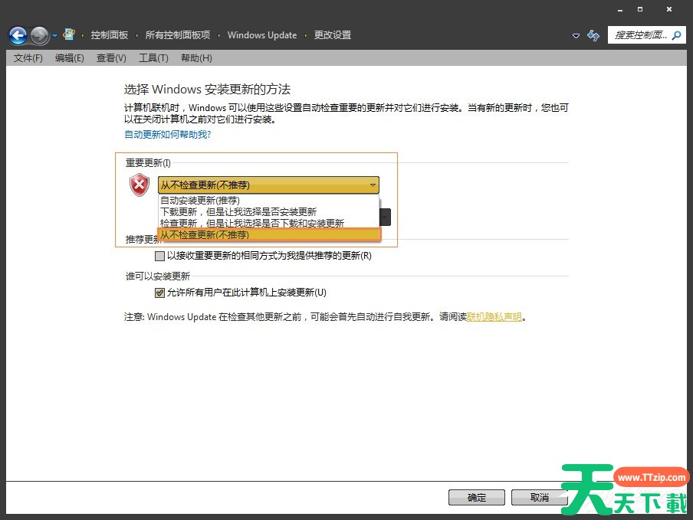Open the 帮助(H) menu
The height and width of the screenshot is (520, 693).
pos(196,58)
